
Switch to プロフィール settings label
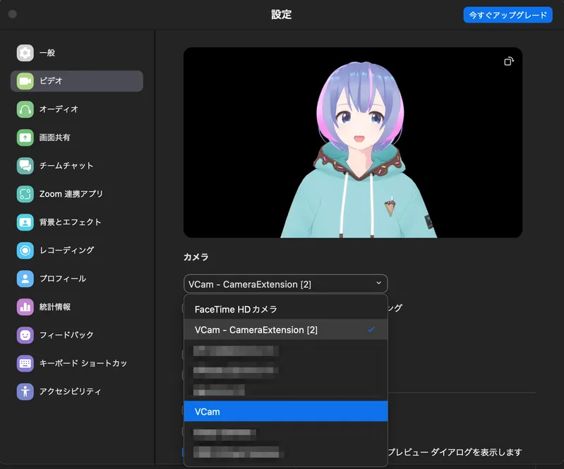(63, 279)
